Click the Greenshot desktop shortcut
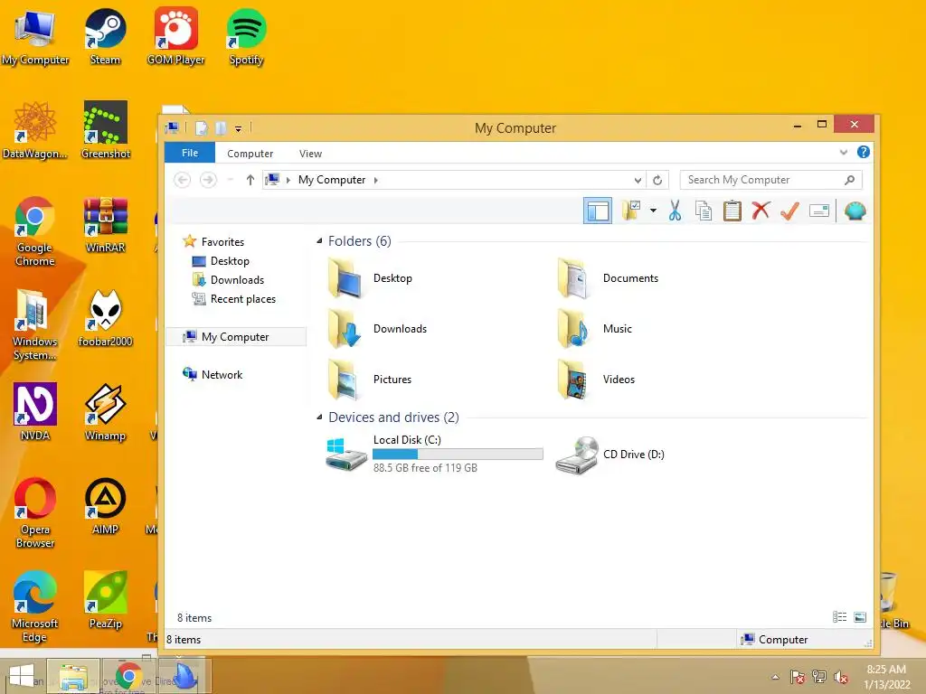Image resolution: width=926 pixels, height=694 pixels. (105, 130)
